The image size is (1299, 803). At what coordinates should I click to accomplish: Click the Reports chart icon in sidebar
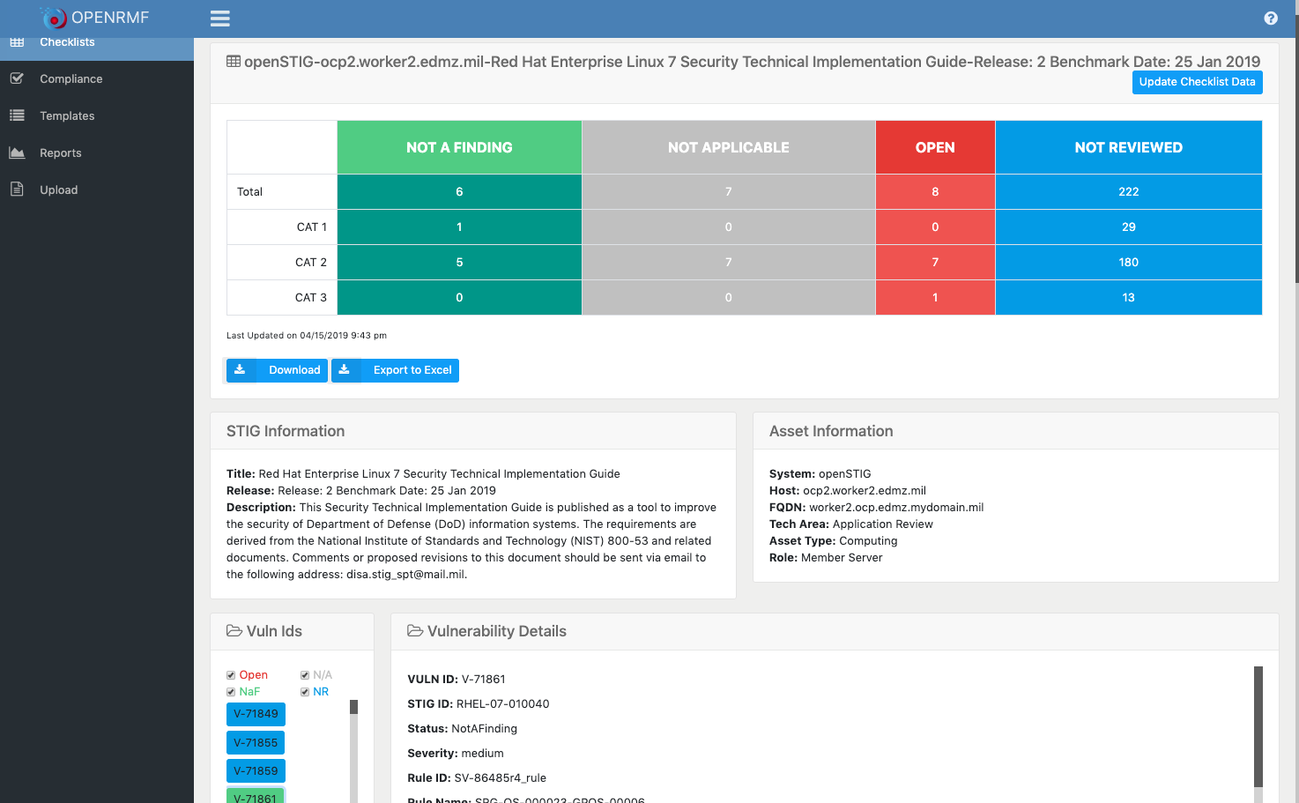[x=17, y=152]
